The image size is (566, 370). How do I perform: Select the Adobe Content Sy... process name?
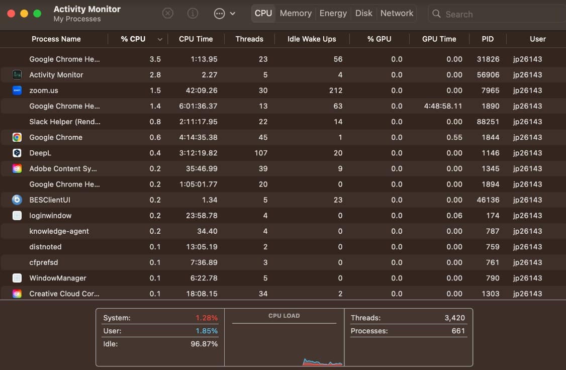tap(63, 168)
